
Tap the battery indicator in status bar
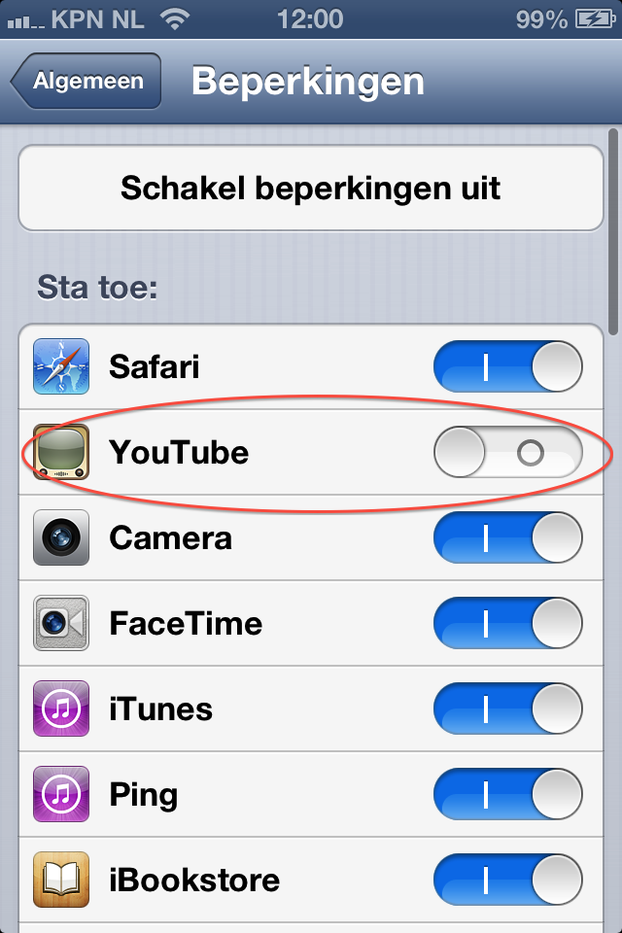click(x=595, y=19)
